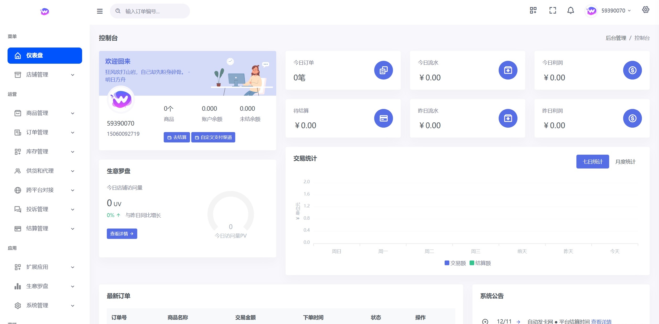The image size is (659, 324).
Task: Open the 59390070 user dropdown
Action: tap(608, 11)
